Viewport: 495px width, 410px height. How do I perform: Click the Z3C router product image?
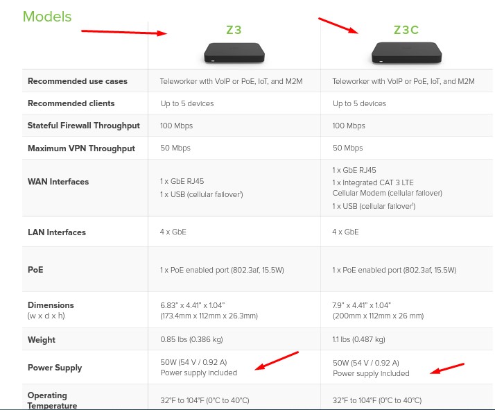pos(405,52)
